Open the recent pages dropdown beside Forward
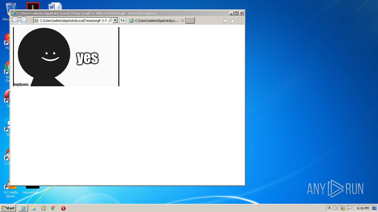Viewport: 378px width, 212px height. tap(30, 21)
